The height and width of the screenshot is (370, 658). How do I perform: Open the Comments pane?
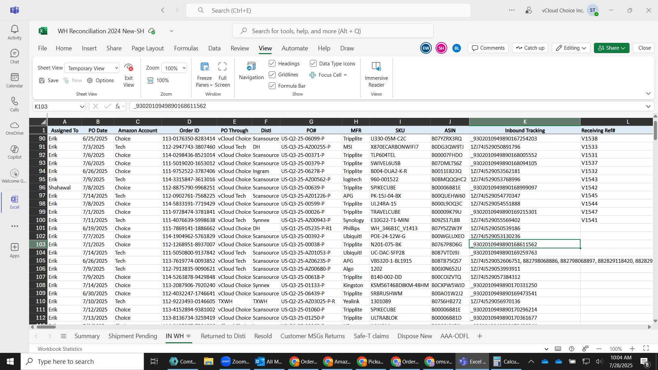[488, 48]
